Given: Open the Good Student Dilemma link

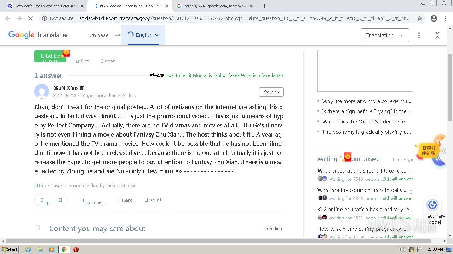Looking at the screenshot, I should point(365,122).
